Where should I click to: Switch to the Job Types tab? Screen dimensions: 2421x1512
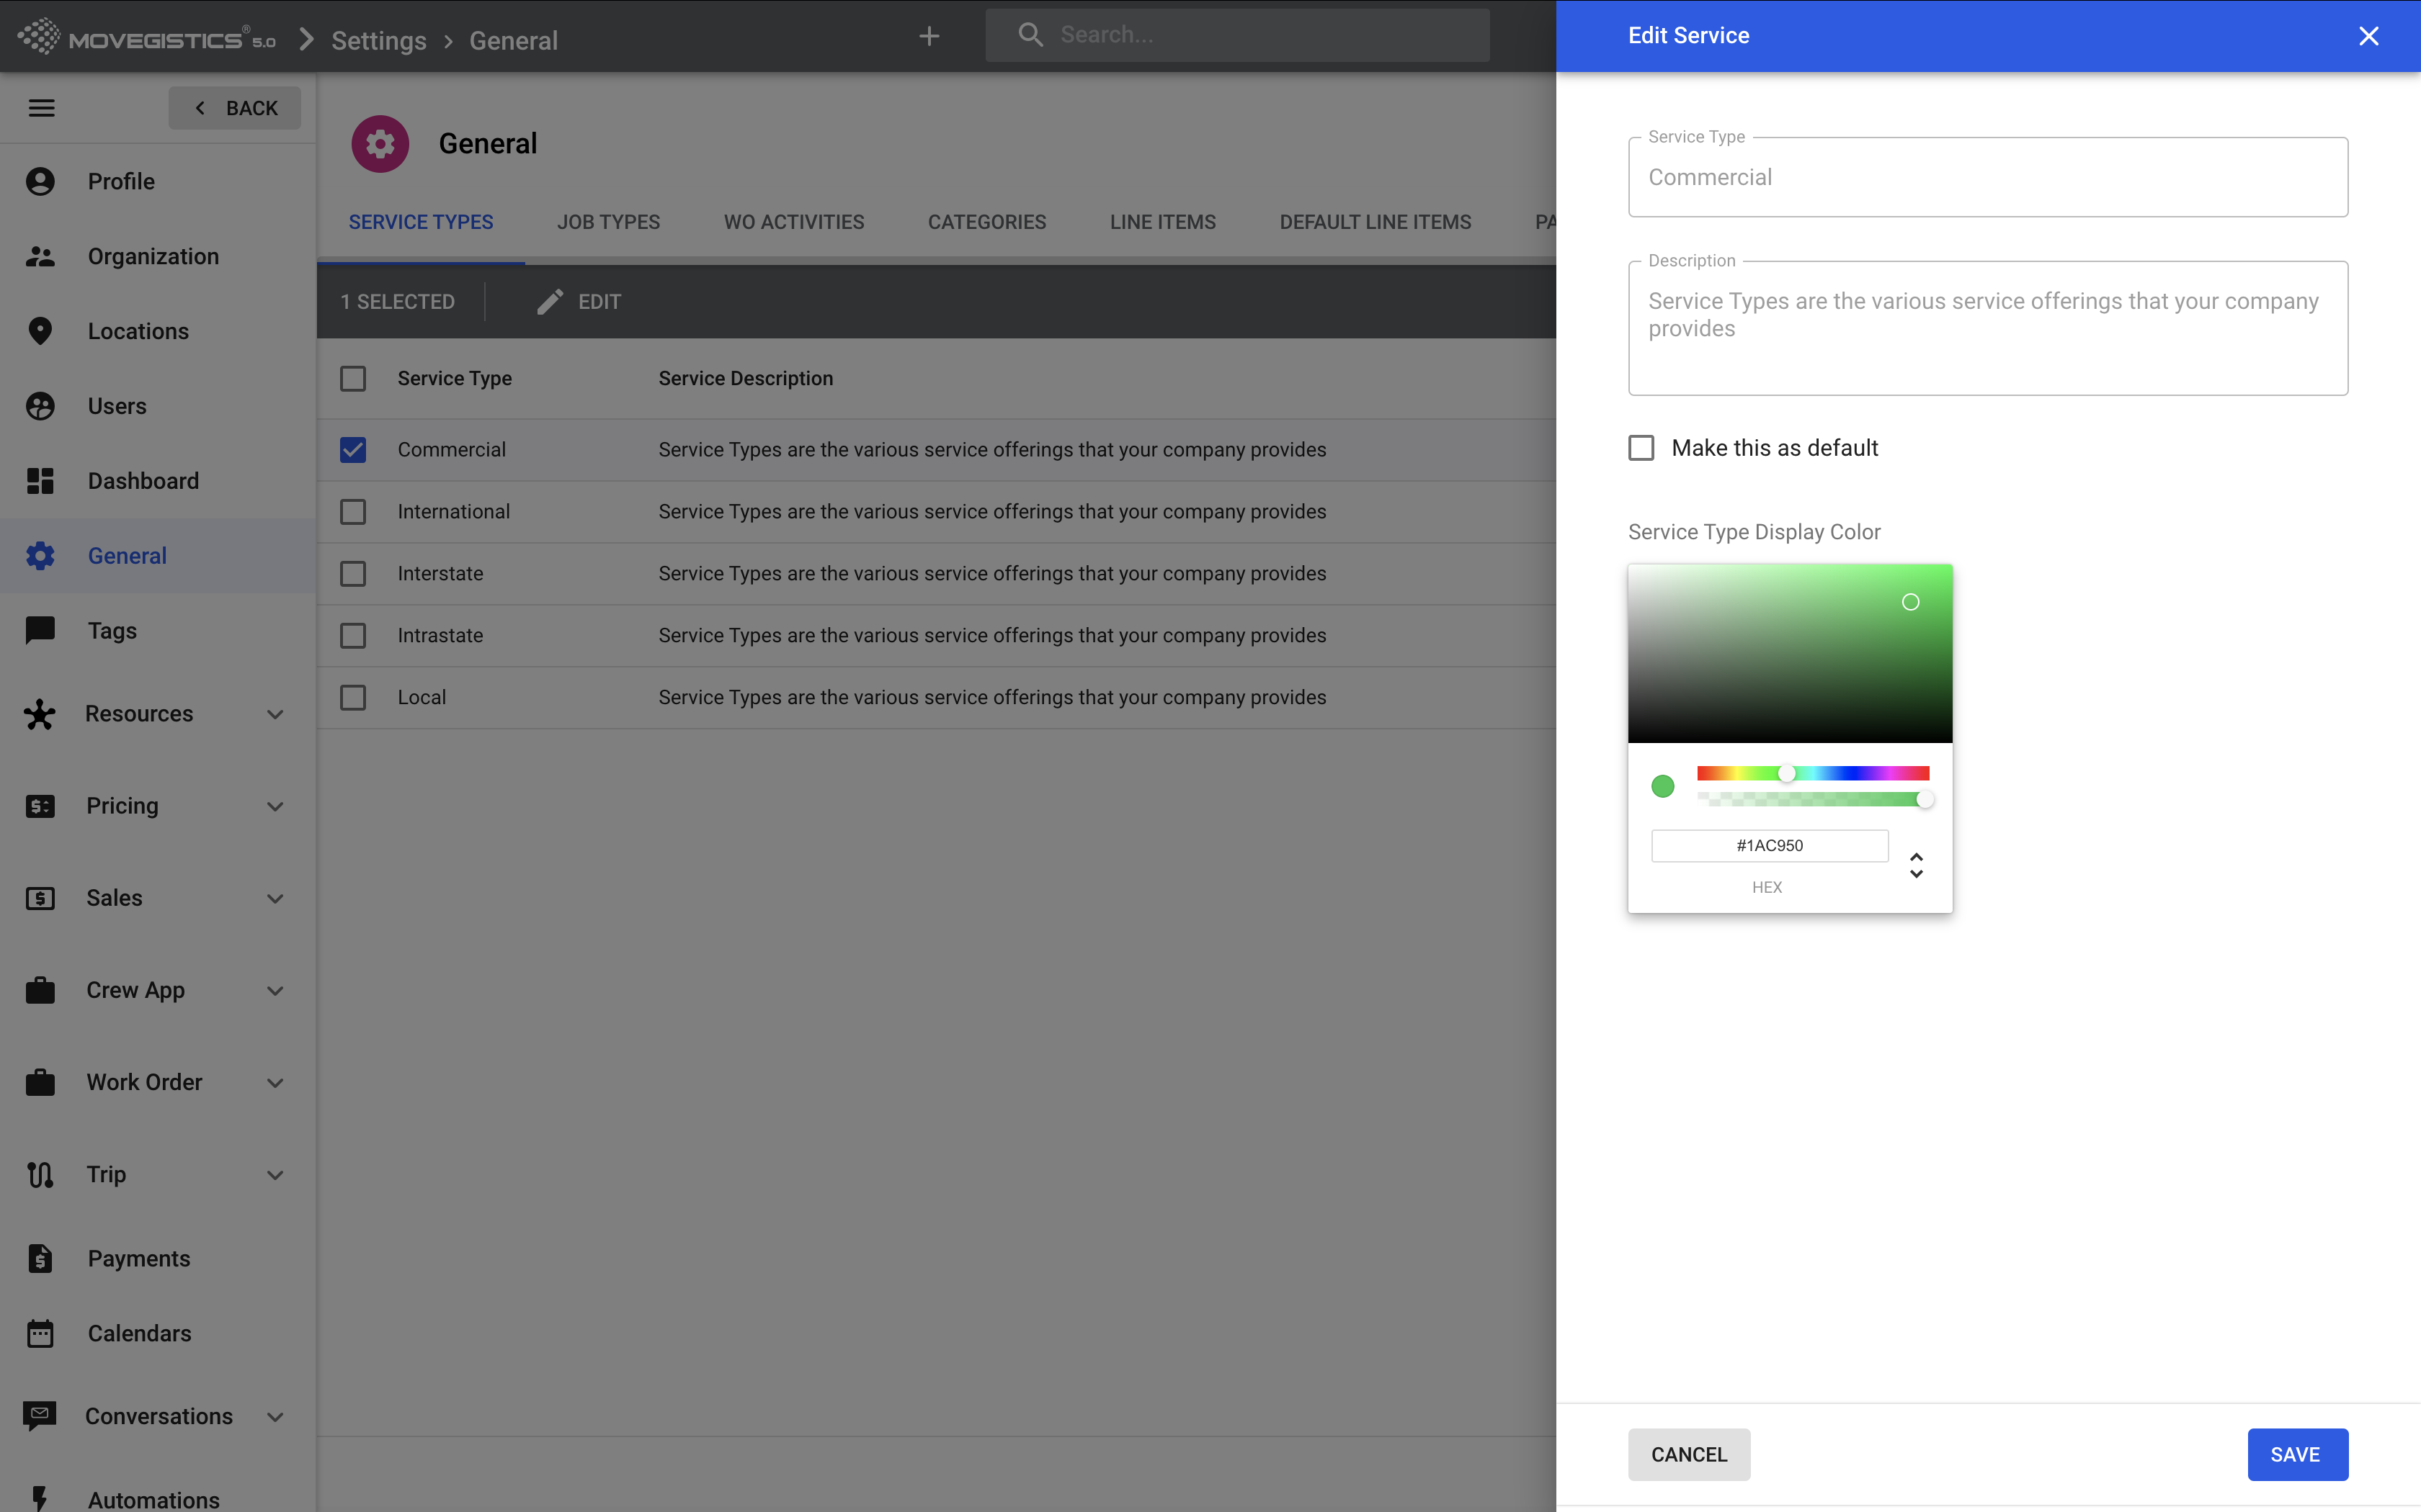pyautogui.click(x=608, y=222)
